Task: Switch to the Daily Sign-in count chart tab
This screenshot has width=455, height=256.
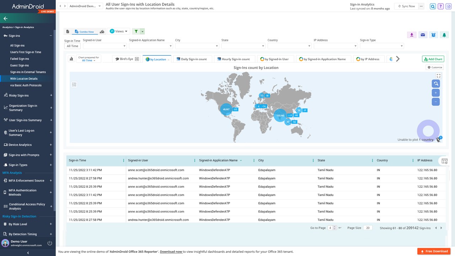Action: point(193,59)
